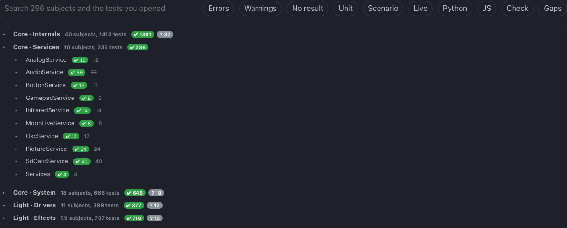Toggle the Live filter chip
The height and width of the screenshot is (228, 567).
click(420, 8)
